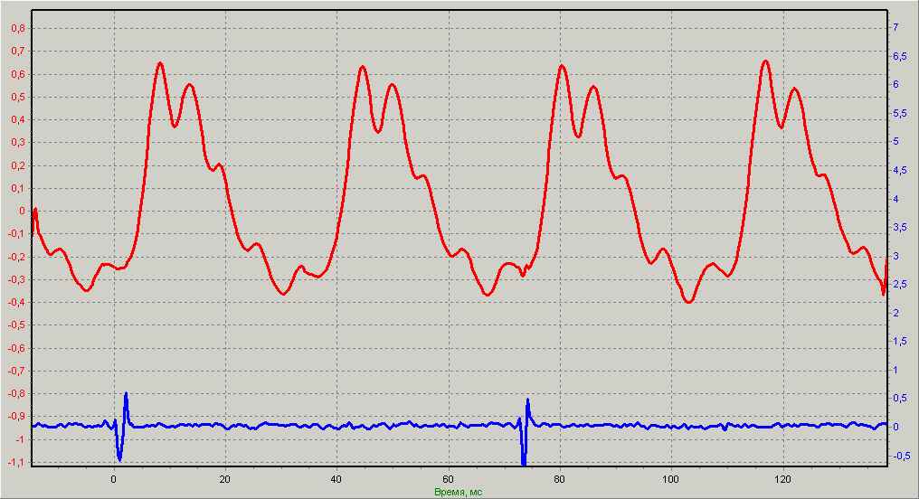Select the blue "1,5" axis label
Screen dimensions: 919x499
click(899, 341)
